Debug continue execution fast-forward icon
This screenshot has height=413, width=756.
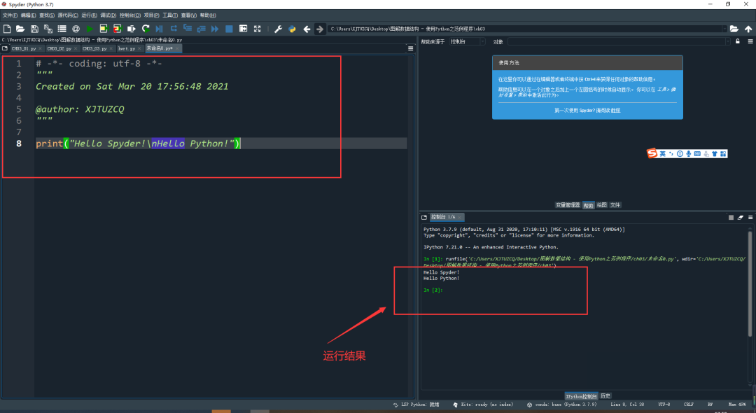[x=215, y=29]
